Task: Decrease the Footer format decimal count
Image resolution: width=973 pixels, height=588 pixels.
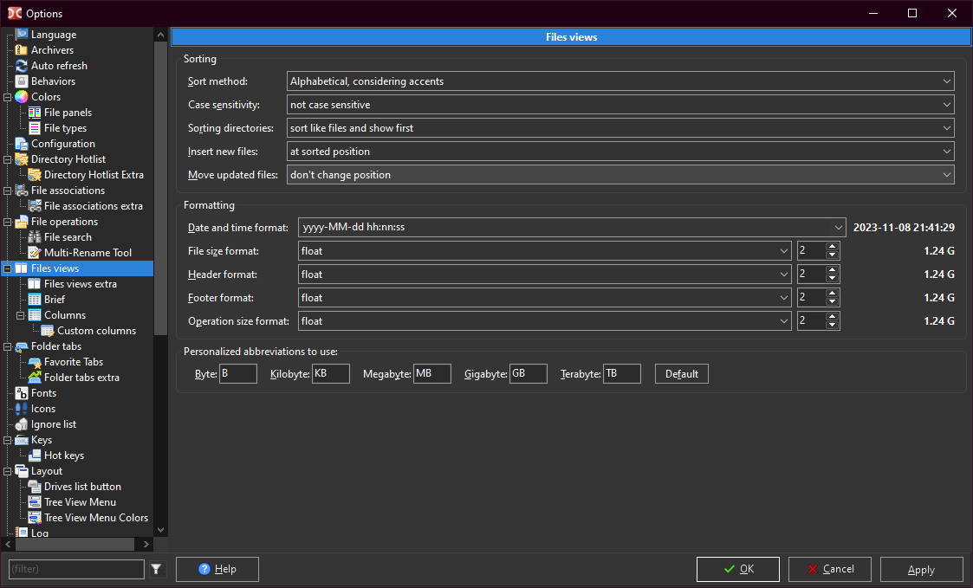Action: [833, 302]
